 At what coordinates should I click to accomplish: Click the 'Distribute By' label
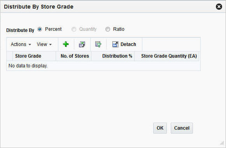[x=20, y=30]
